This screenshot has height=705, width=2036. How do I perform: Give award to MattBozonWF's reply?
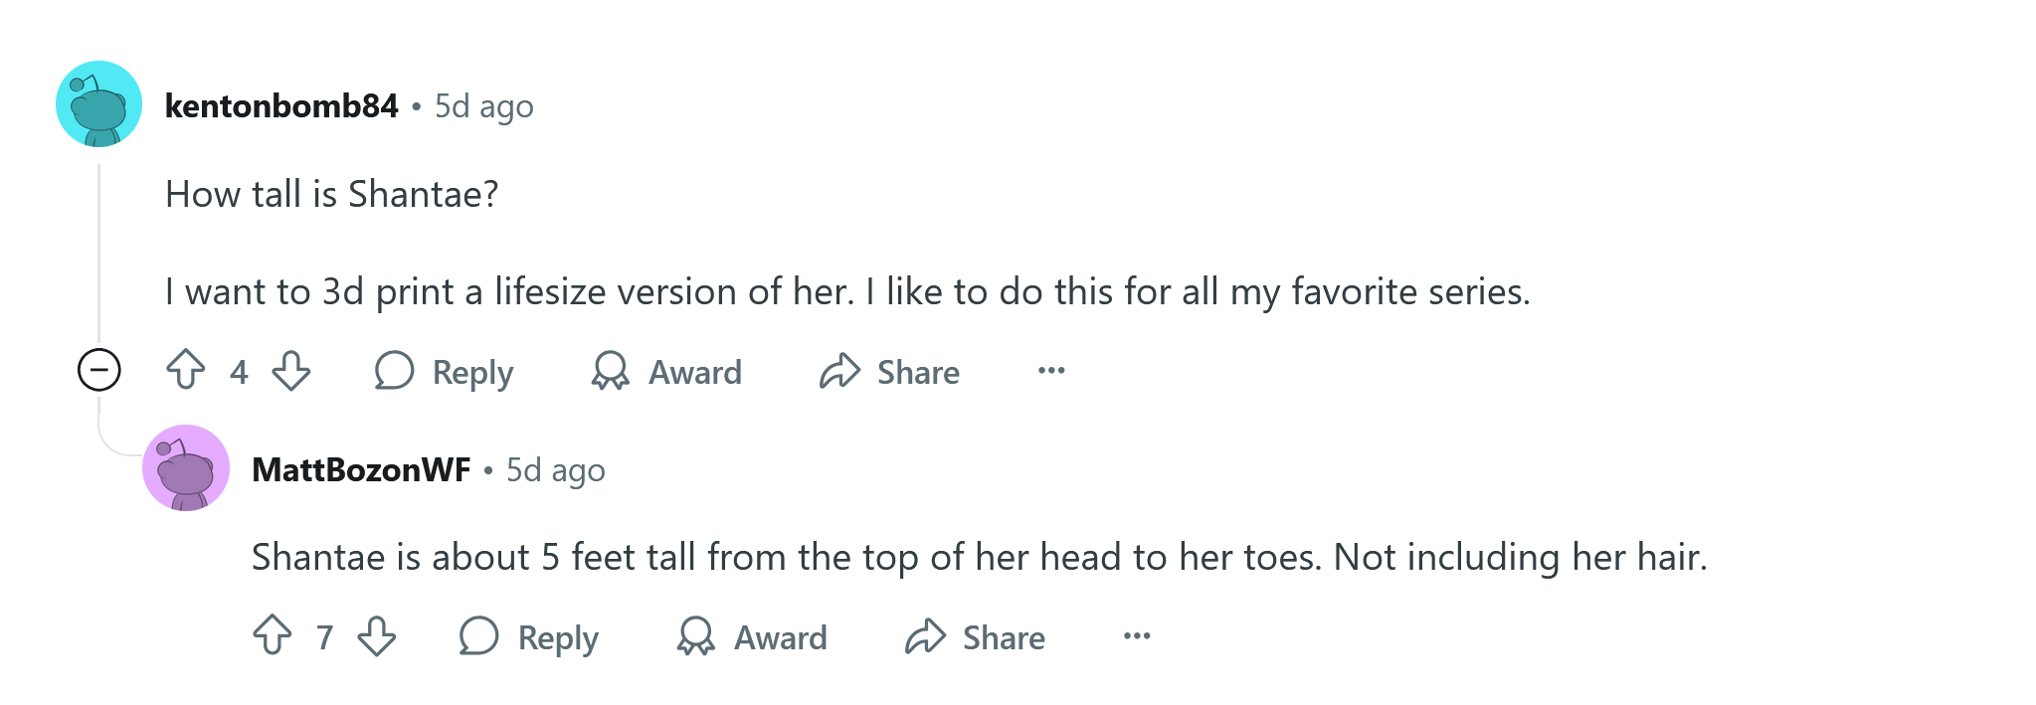point(752,637)
